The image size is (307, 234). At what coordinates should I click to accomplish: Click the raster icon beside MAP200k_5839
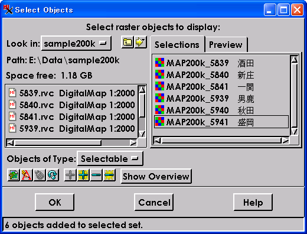pos(159,63)
